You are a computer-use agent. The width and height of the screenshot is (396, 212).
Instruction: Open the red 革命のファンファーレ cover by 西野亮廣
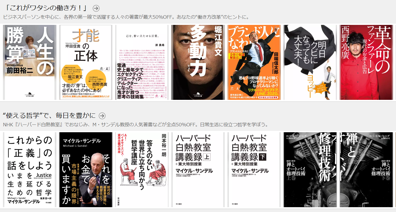coord(366,62)
